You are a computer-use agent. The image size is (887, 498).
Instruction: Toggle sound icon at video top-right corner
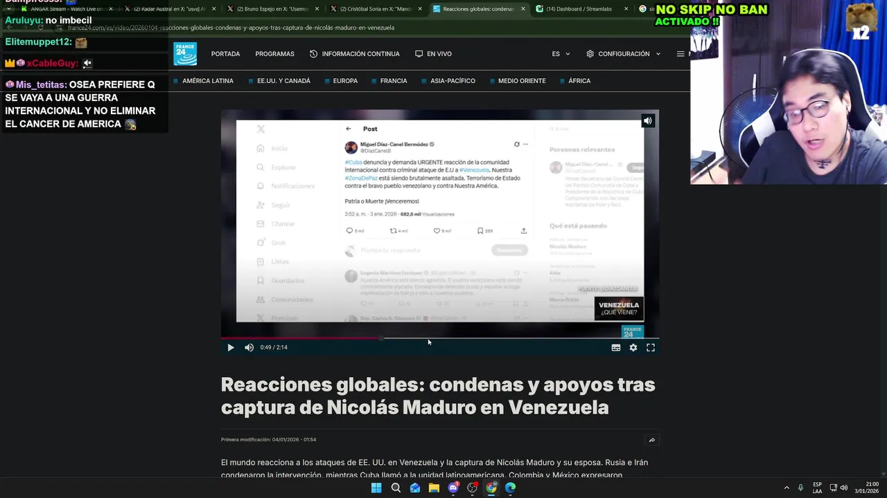[647, 120]
